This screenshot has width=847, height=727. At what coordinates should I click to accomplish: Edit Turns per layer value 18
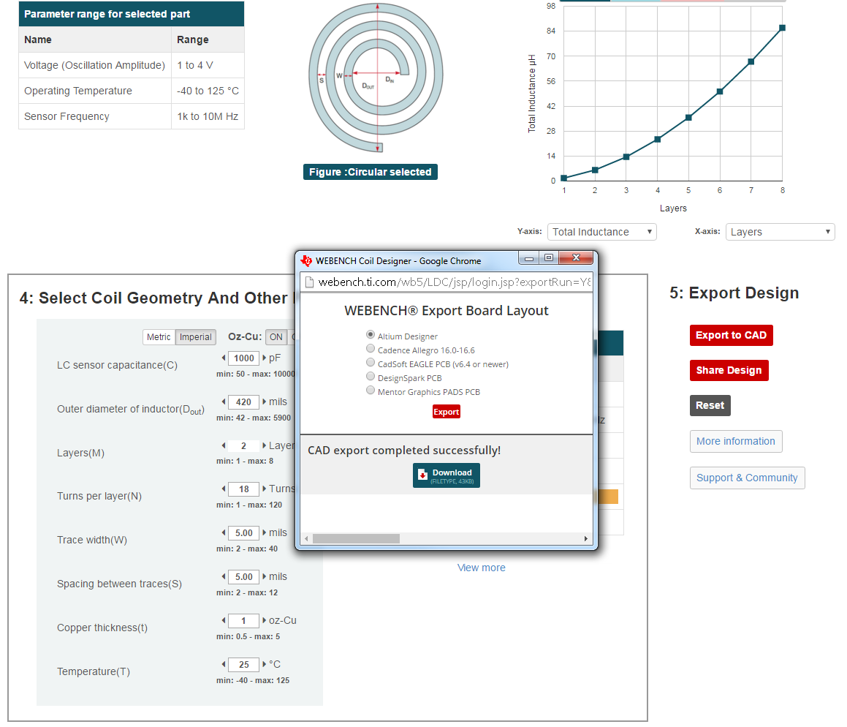pyautogui.click(x=243, y=489)
